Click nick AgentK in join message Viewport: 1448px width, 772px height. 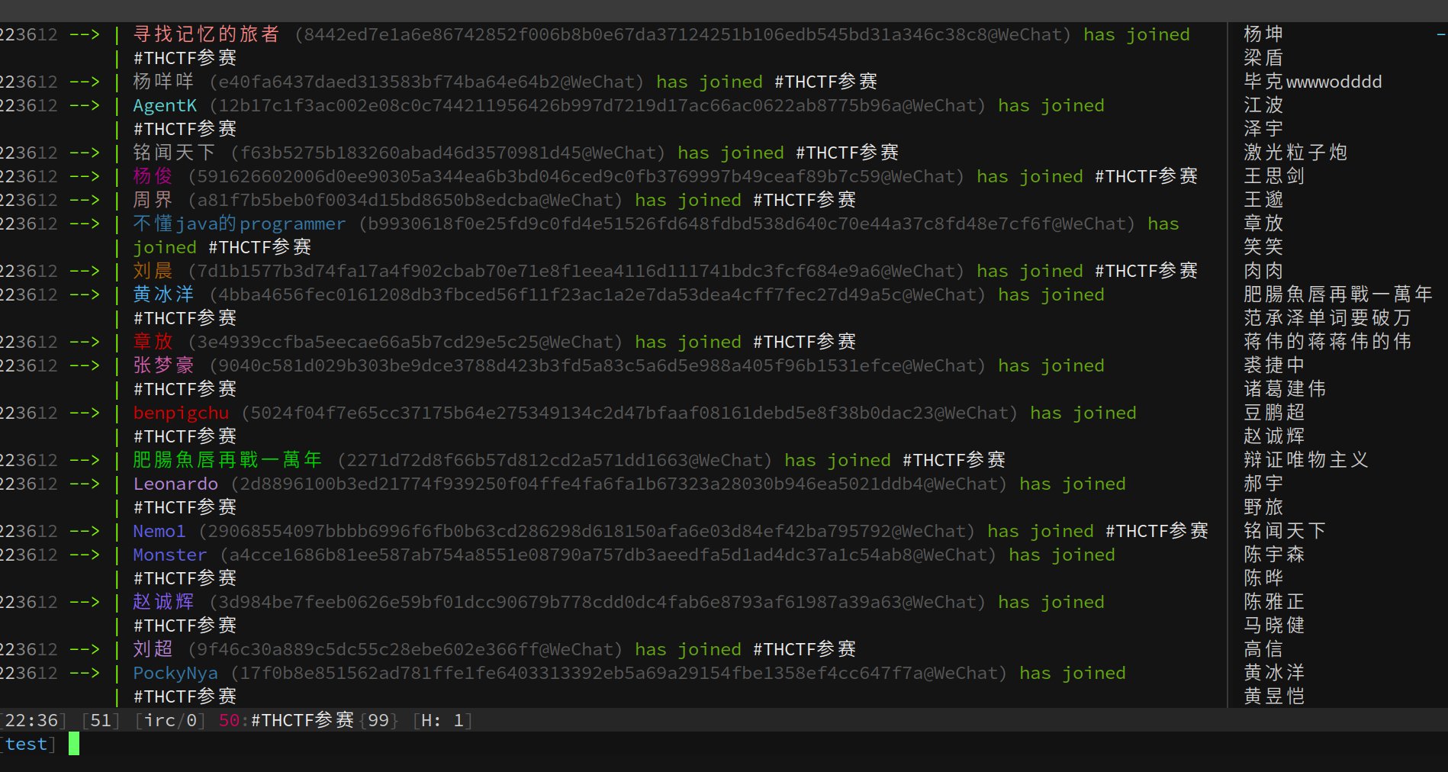pyautogui.click(x=165, y=105)
